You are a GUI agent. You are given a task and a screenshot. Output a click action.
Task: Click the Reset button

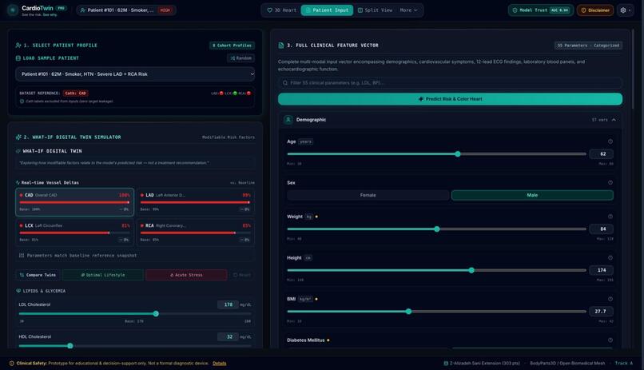click(242, 275)
